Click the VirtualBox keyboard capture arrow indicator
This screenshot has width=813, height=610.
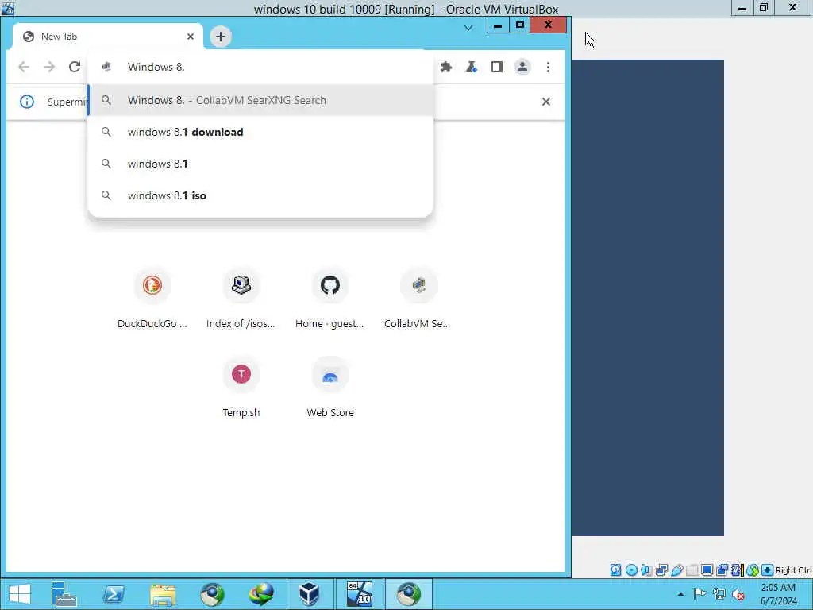pos(768,570)
